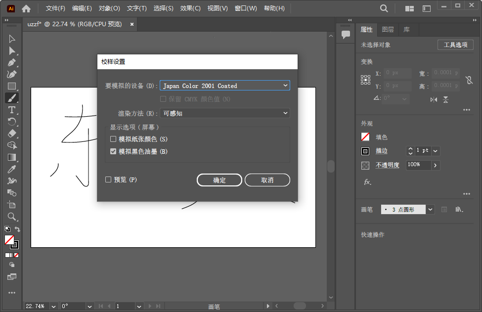This screenshot has height=312, width=482.
Task: Select the Type tool
Action: tap(12, 110)
